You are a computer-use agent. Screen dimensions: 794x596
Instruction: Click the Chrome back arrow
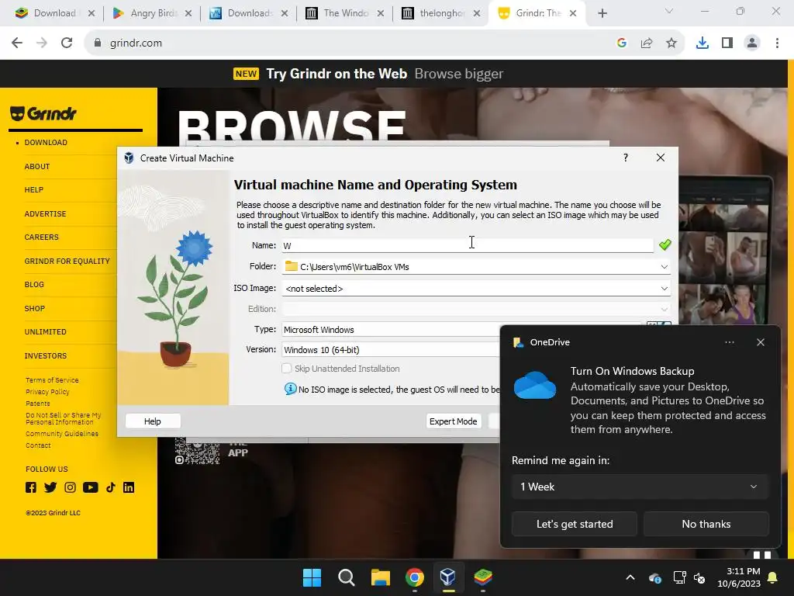click(17, 43)
